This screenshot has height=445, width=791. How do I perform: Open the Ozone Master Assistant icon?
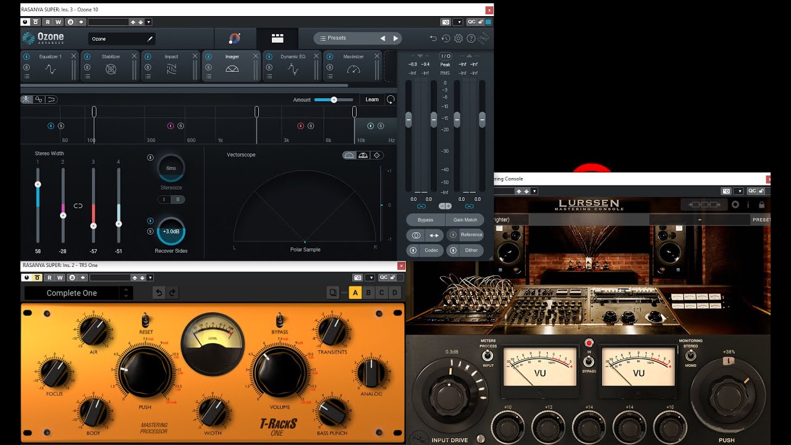coord(235,38)
